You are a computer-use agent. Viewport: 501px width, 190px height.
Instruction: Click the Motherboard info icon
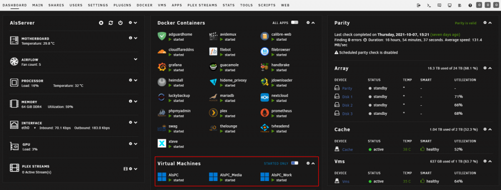click(130, 38)
